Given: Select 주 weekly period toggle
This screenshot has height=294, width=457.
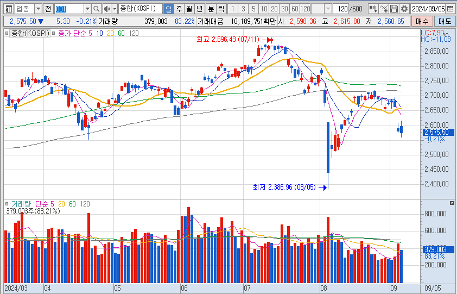Looking at the screenshot, I should (179, 9).
